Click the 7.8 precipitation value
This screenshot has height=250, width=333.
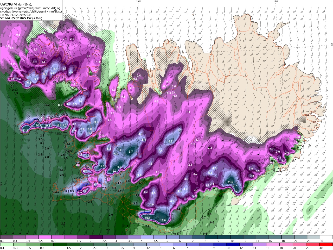click(x=119, y=150)
